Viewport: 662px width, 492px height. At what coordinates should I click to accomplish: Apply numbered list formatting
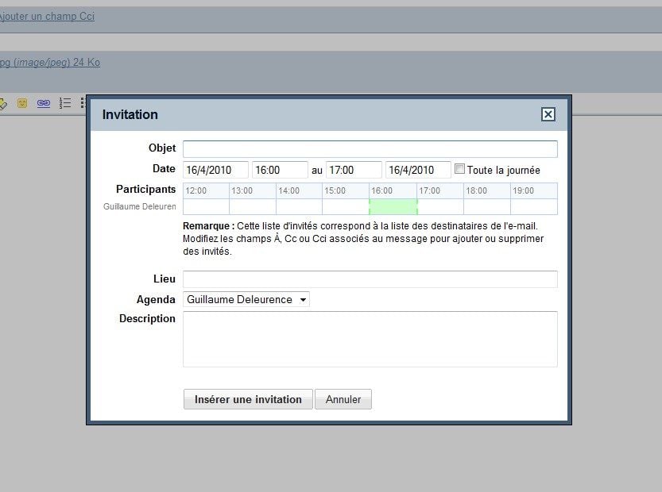click(x=65, y=103)
